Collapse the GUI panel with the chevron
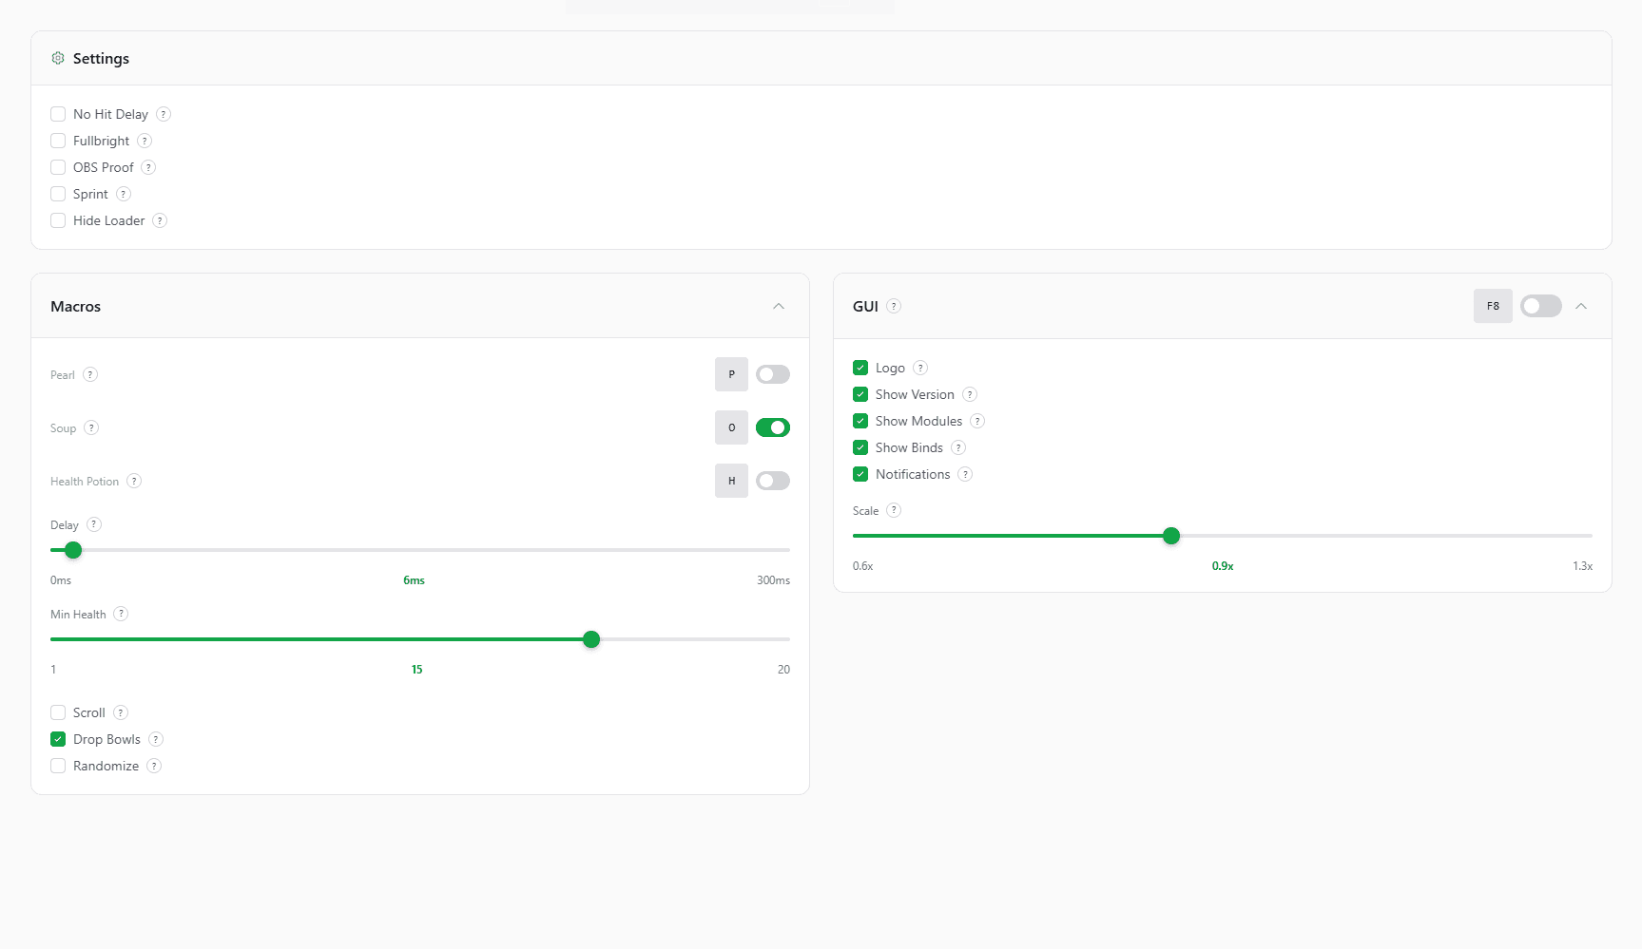 pos(1581,306)
